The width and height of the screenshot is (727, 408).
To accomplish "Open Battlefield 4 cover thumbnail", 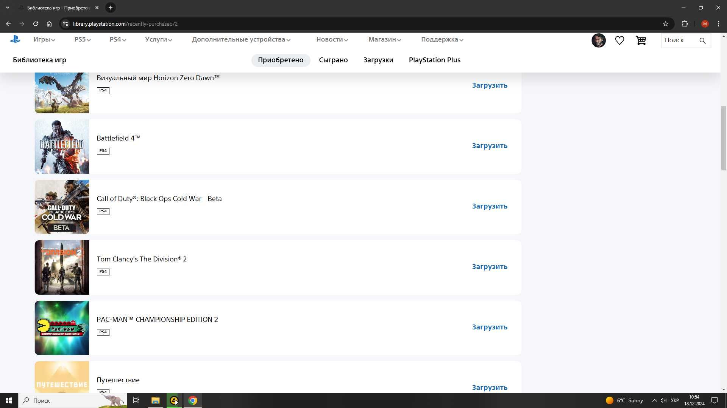I will pos(62,147).
